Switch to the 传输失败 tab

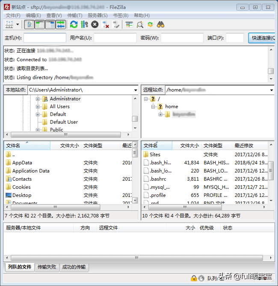click(x=47, y=267)
